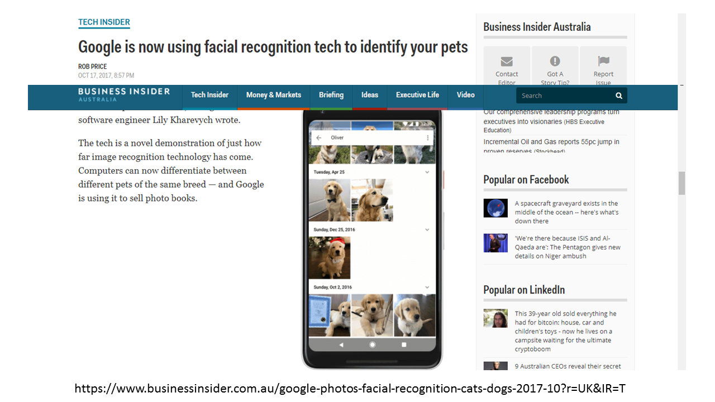The image size is (715, 402).
Task: Click the Popular on Facebook heading
Action: [x=526, y=179]
